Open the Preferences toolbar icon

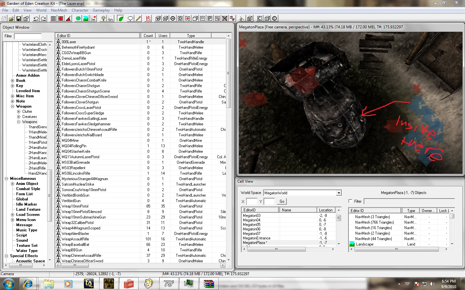(x=26, y=19)
